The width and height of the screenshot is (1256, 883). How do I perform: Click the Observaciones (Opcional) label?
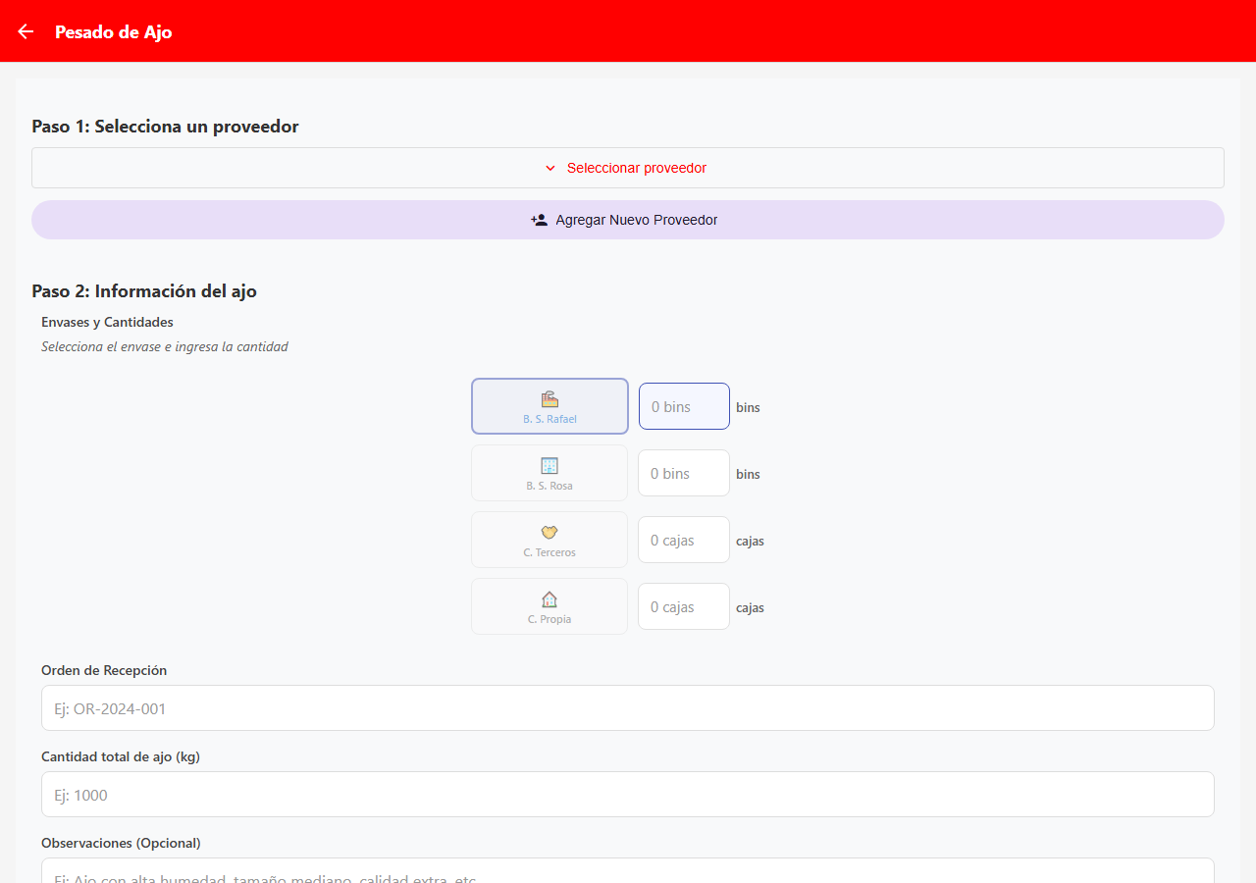(x=121, y=843)
